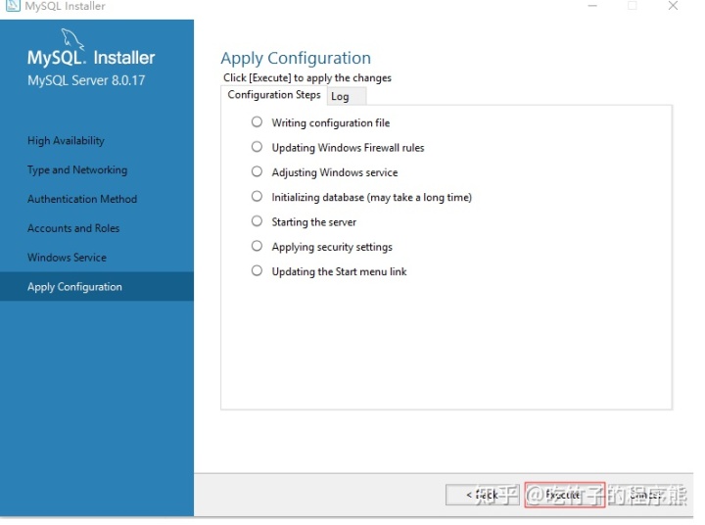Click 'Initializing database (may take a long time)' text

pos(371,198)
